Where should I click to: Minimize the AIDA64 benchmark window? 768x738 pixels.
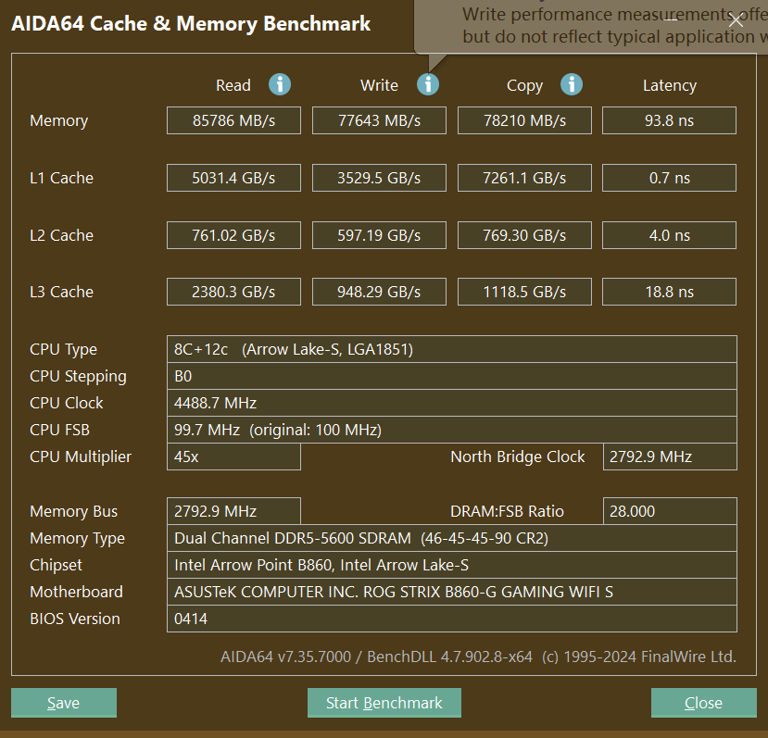pyautogui.click(x=671, y=20)
